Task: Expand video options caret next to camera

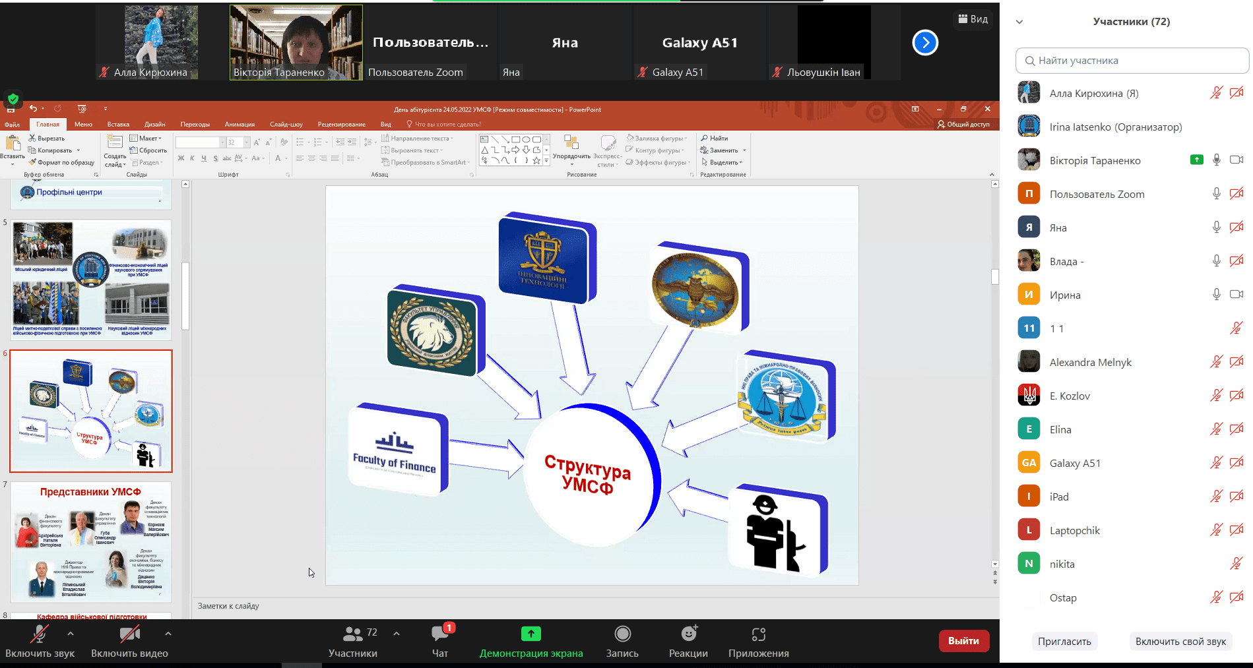Action: [x=168, y=634]
